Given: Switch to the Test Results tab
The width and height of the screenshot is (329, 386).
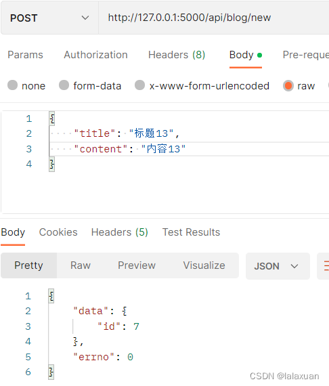Looking at the screenshot, I should tap(191, 232).
